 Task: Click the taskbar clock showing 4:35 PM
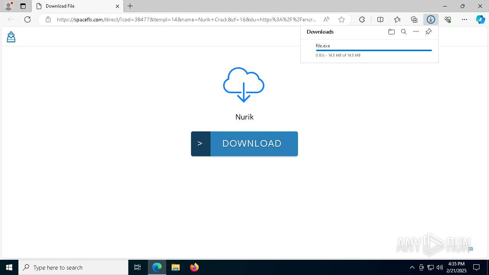click(456, 267)
